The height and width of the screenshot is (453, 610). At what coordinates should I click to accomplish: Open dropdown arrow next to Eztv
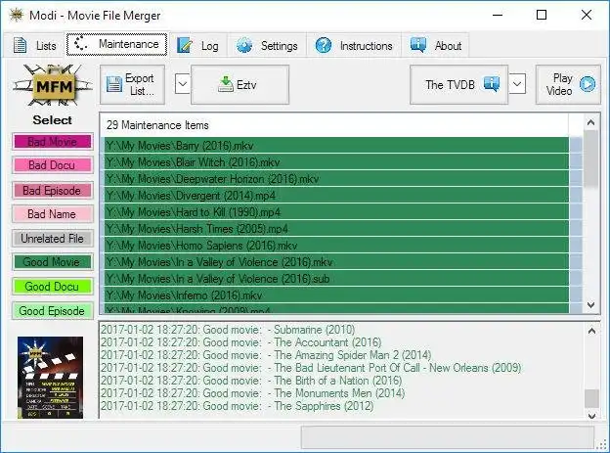click(183, 84)
